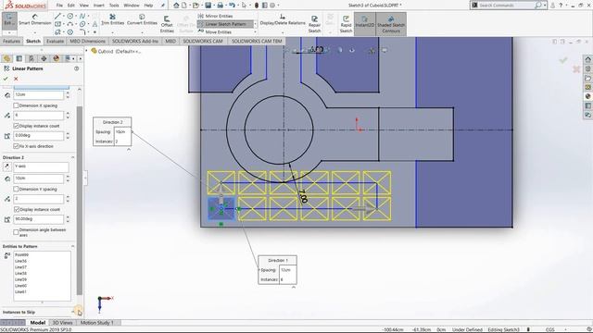Click the Spacing value in Direction 1 callout
The image size is (593, 333).
(x=287, y=270)
